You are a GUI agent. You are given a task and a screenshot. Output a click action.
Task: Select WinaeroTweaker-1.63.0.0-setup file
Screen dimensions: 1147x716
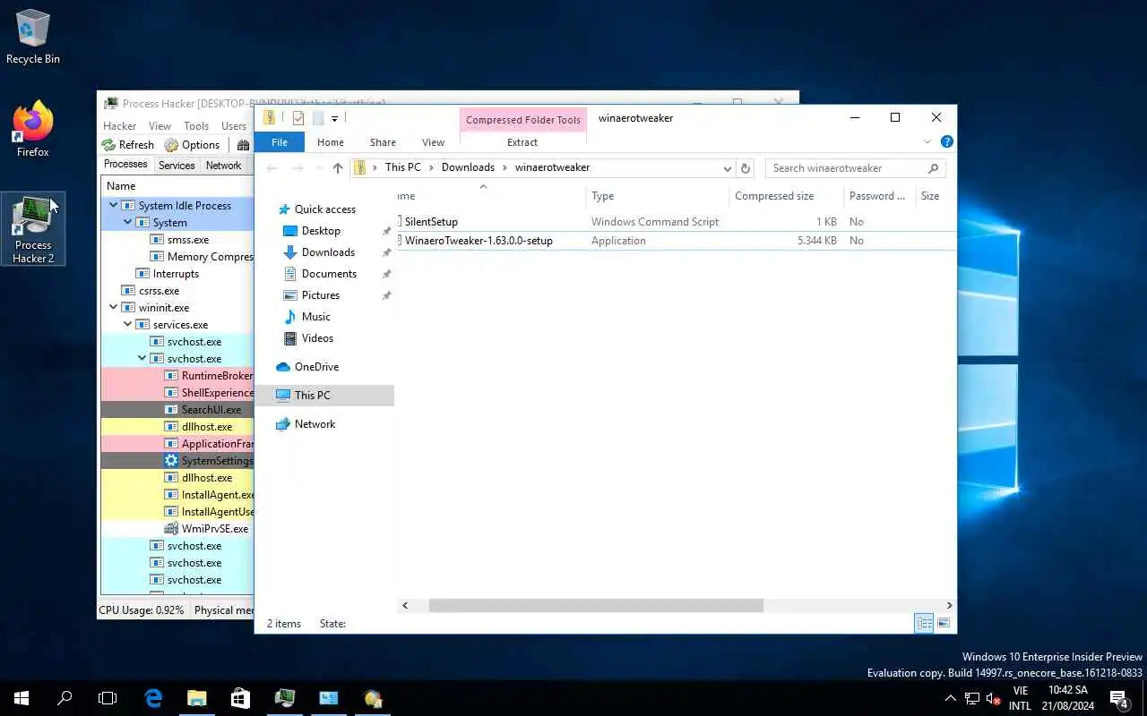(479, 241)
